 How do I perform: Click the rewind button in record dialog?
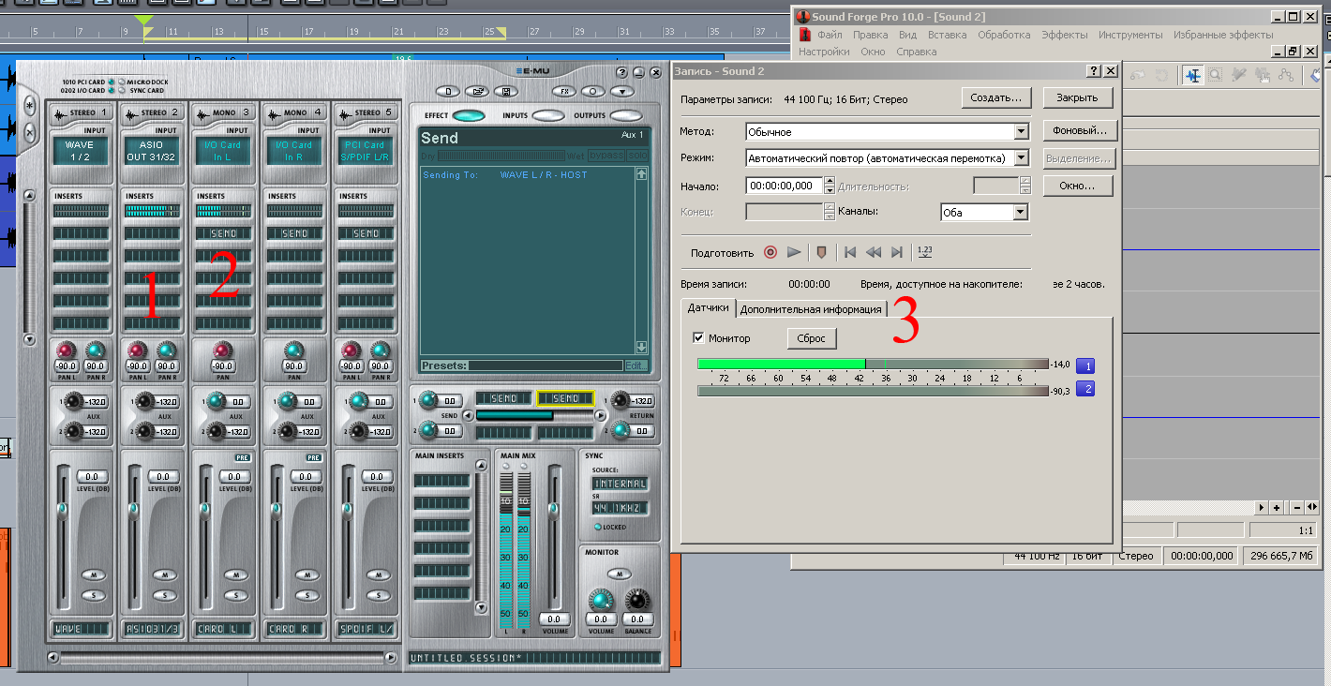coord(874,252)
